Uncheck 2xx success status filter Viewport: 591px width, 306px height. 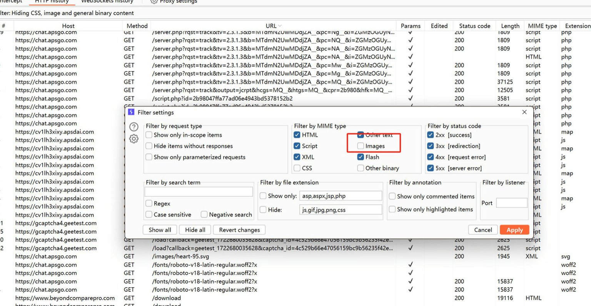click(431, 135)
